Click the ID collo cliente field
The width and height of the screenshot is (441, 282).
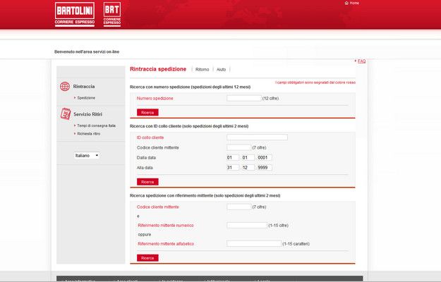[257, 137]
